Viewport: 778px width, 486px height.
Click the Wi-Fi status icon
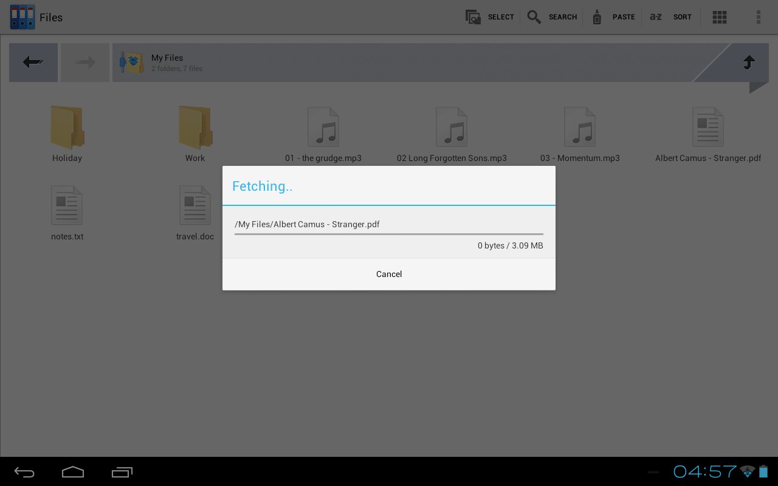point(748,471)
